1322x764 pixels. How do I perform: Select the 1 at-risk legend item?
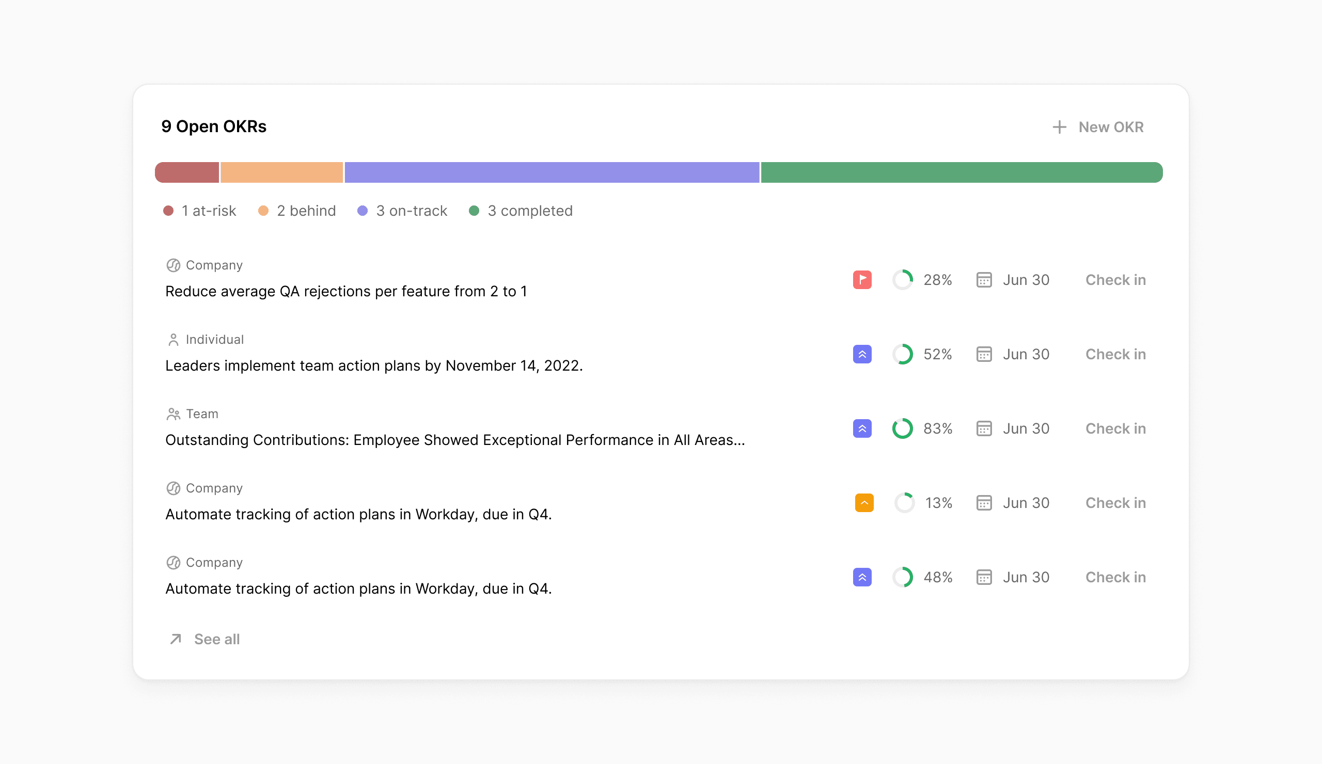[x=199, y=211]
